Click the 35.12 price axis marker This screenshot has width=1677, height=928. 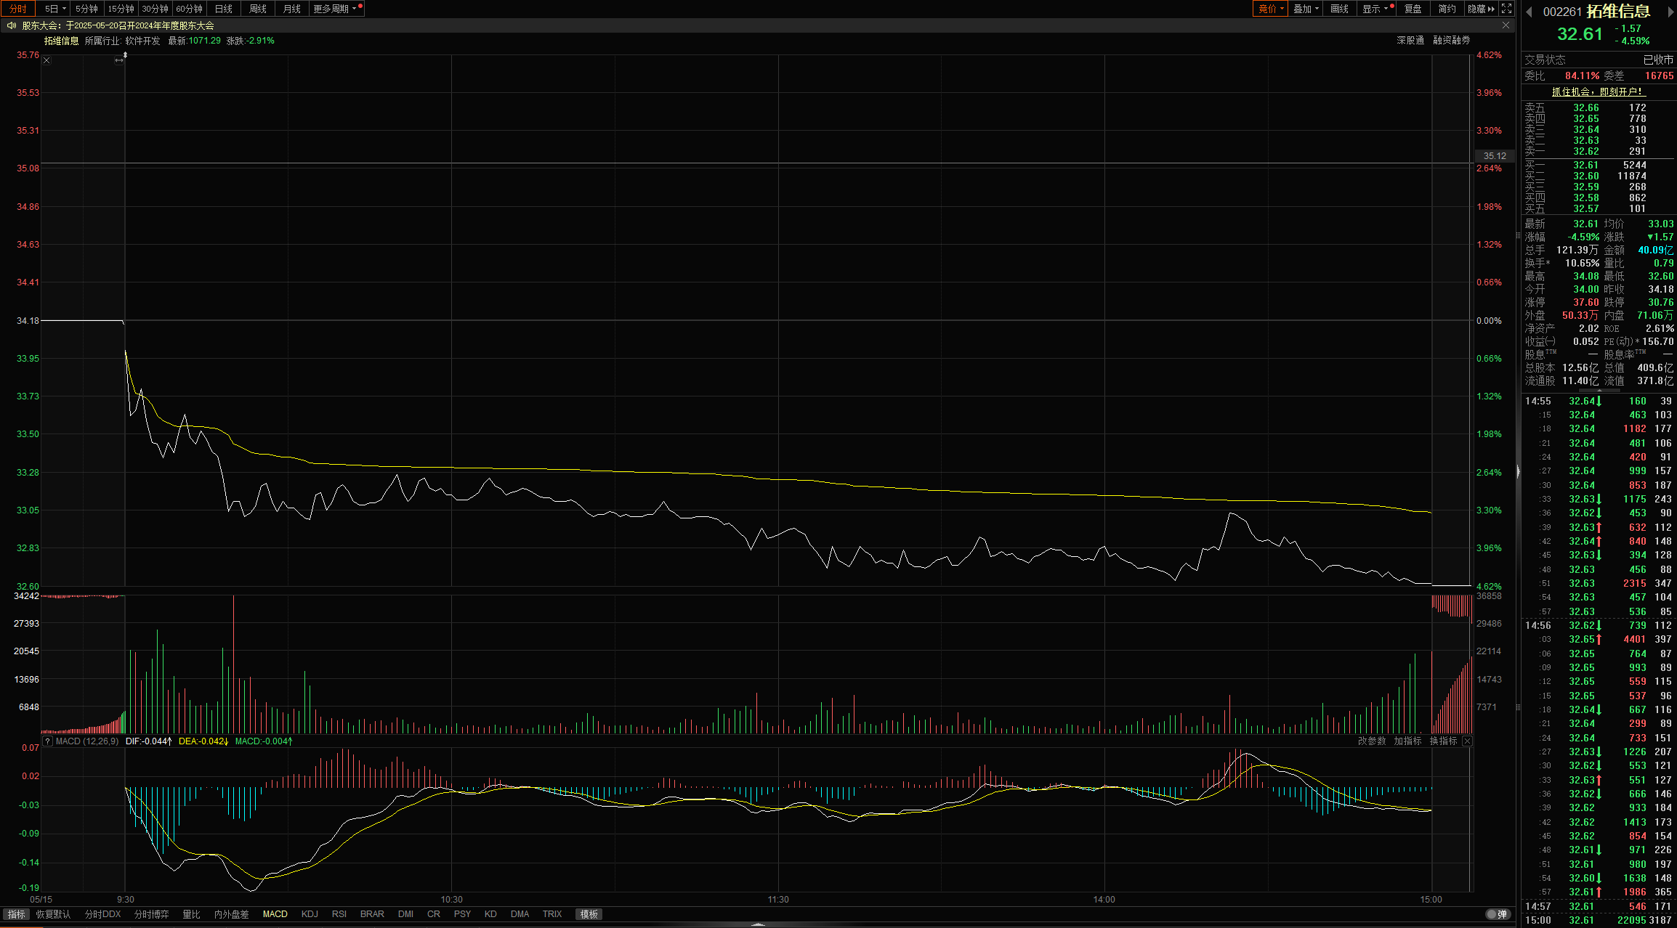click(x=1494, y=155)
